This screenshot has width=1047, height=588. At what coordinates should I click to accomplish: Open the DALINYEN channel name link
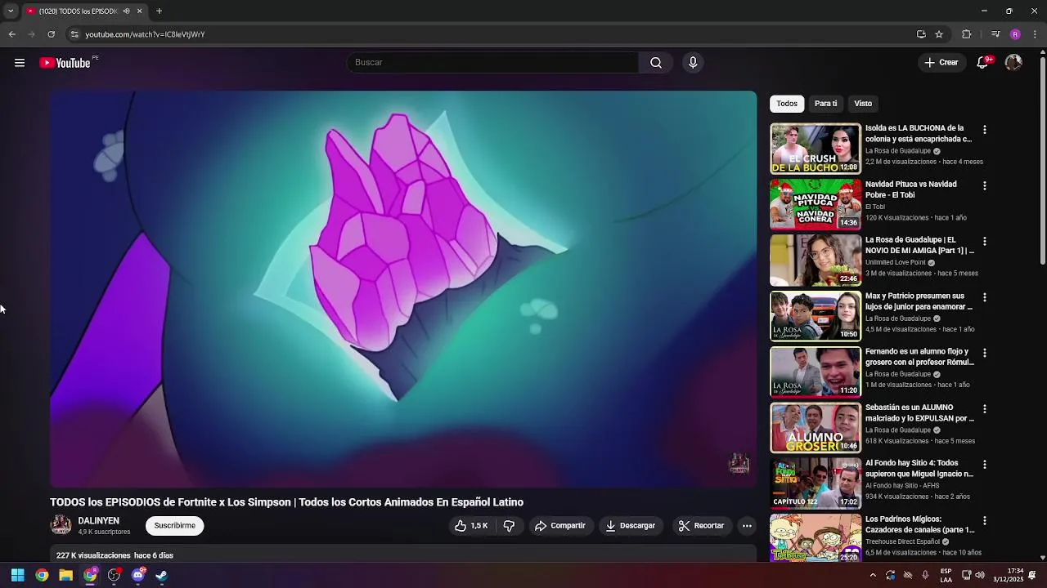(x=98, y=521)
